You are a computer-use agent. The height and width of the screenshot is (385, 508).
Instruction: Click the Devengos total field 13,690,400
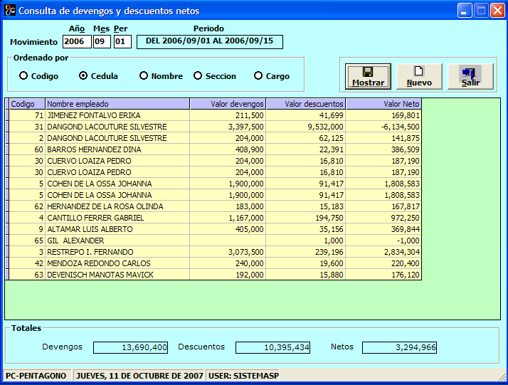pos(131,347)
